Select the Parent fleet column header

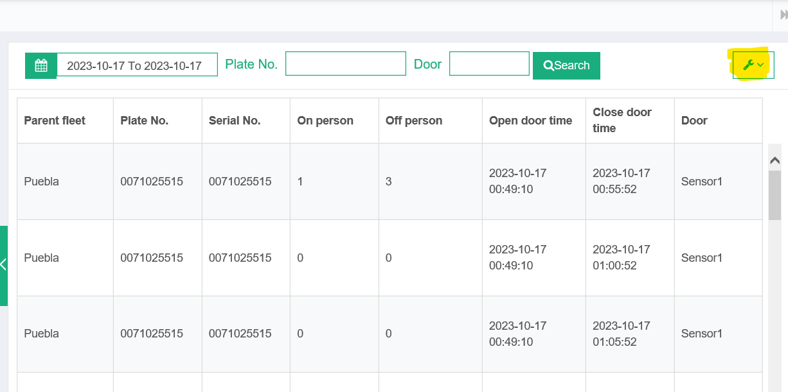(x=55, y=121)
